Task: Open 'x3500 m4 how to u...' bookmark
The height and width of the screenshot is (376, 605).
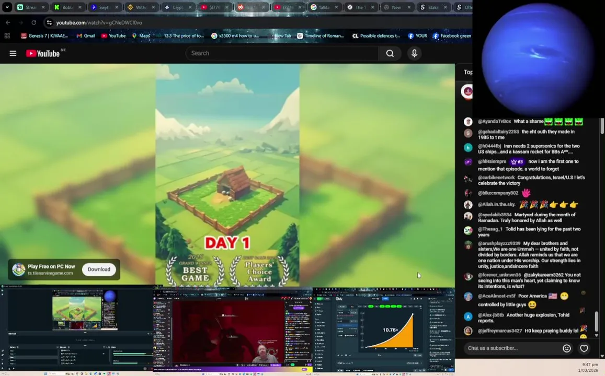Action: click(235, 36)
